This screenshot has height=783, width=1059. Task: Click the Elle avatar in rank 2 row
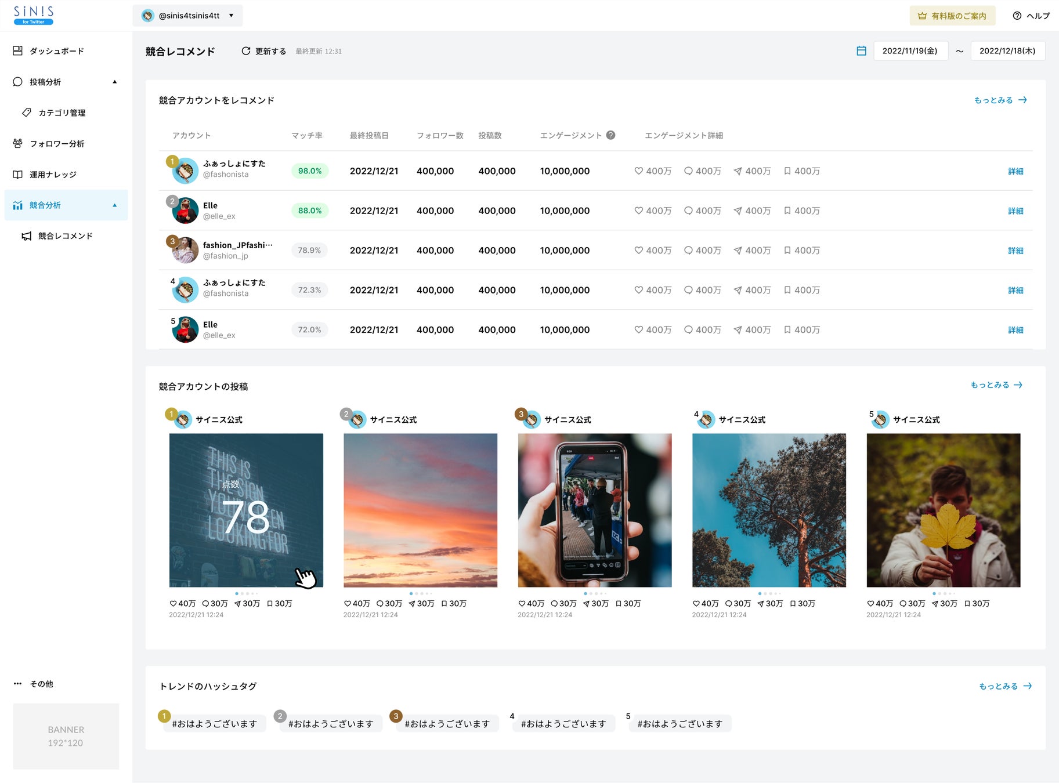[x=185, y=211]
